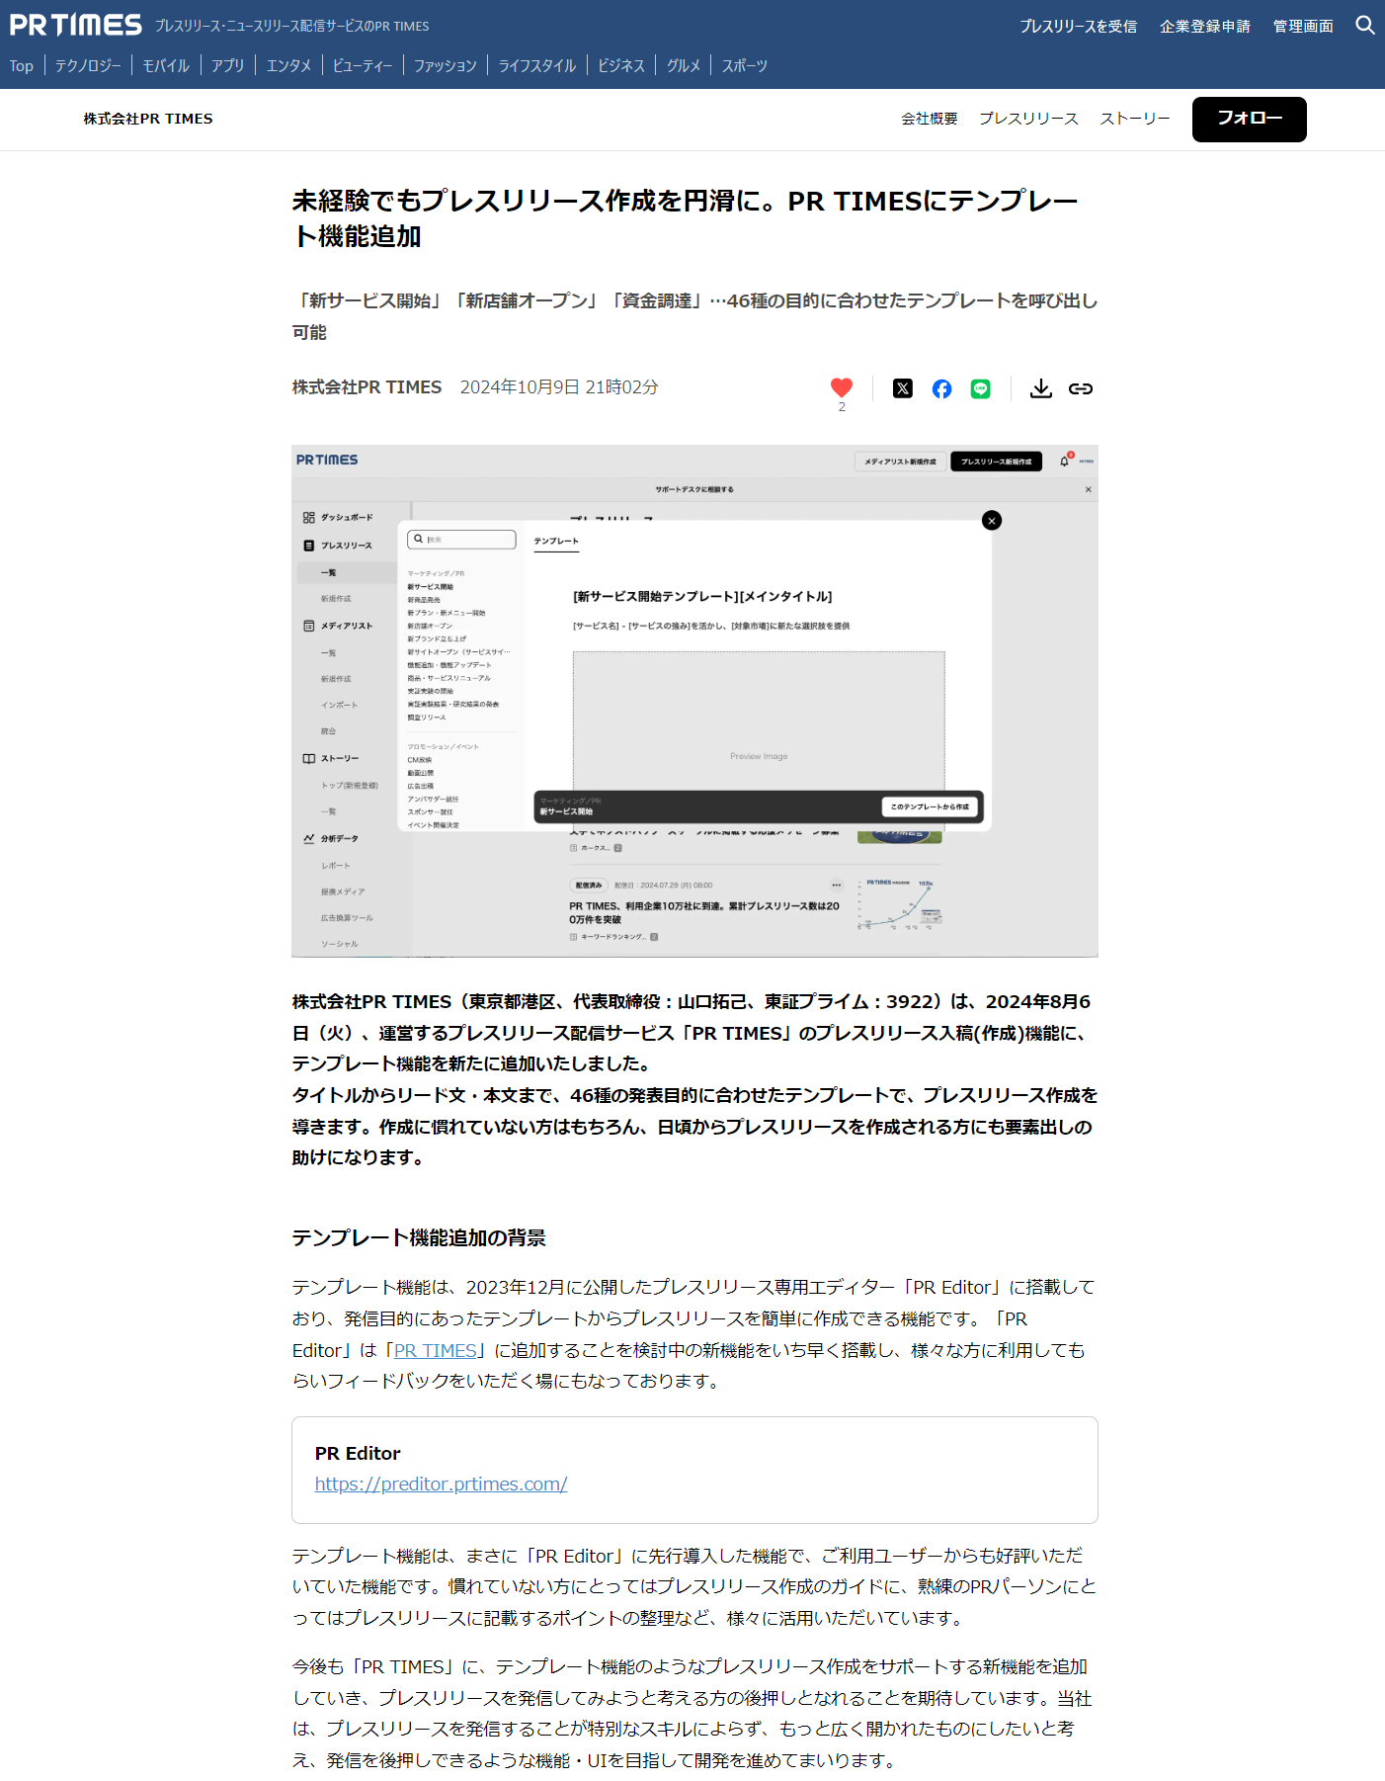
Task: Click the PR TIMES logo in header
Action: click(76, 25)
